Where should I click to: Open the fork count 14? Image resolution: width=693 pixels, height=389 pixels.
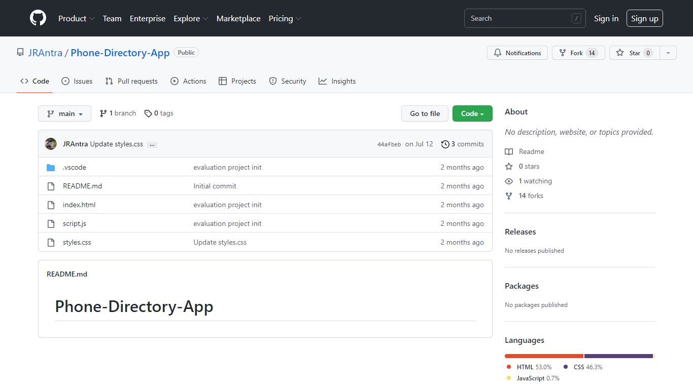(x=592, y=53)
